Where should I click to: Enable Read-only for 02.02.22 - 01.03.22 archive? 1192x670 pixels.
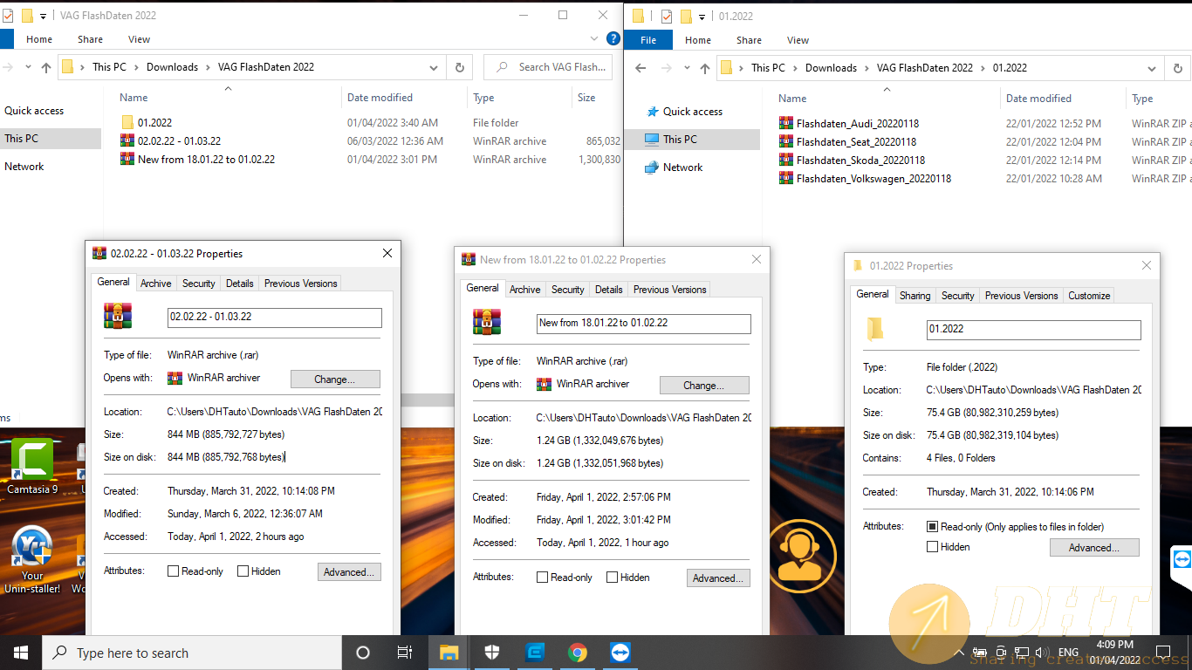pyautogui.click(x=174, y=571)
